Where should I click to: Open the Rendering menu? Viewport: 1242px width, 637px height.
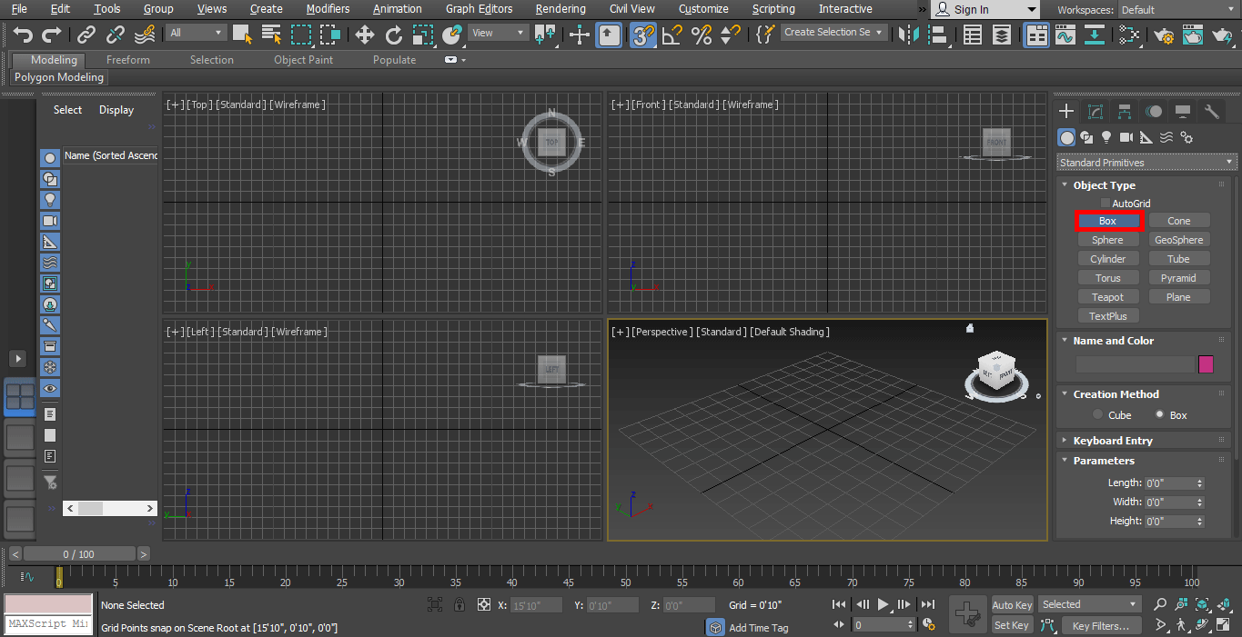click(x=560, y=9)
